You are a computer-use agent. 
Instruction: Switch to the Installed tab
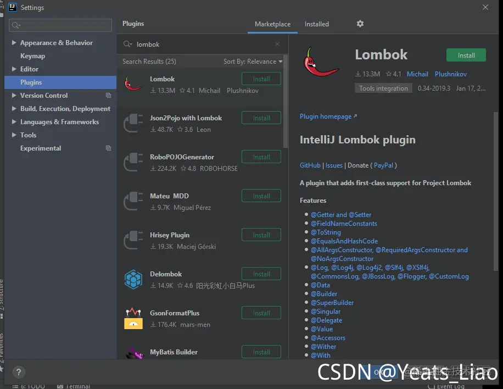pyautogui.click(x=317, y=24)
